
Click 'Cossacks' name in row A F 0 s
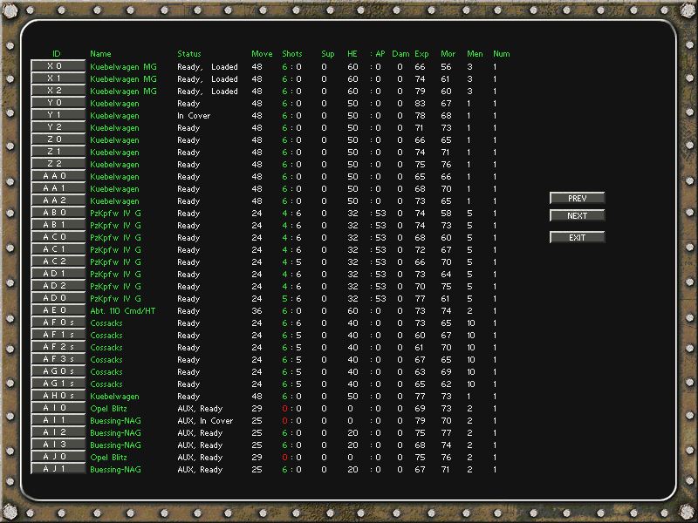106,323
